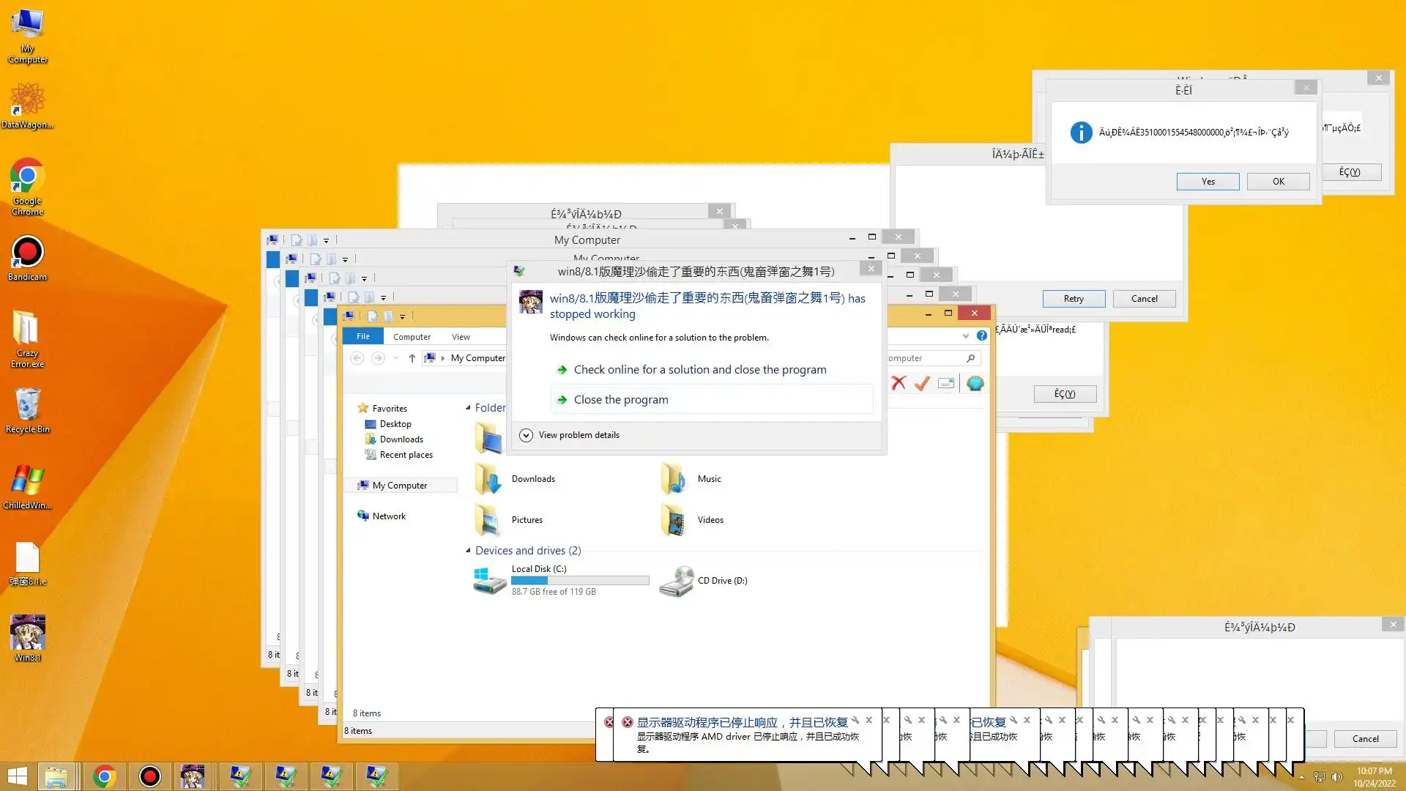
Task: Open the Crazy Error.exe desktop icon
Action: point(27,337)
